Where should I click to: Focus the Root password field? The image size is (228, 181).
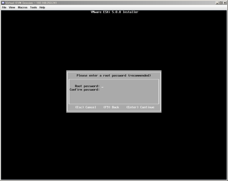tap(129, 86)
